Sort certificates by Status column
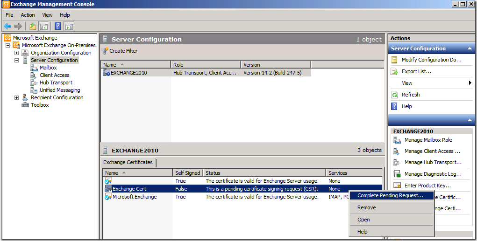This screenshot has height=241, width=477. click(264, 173)
